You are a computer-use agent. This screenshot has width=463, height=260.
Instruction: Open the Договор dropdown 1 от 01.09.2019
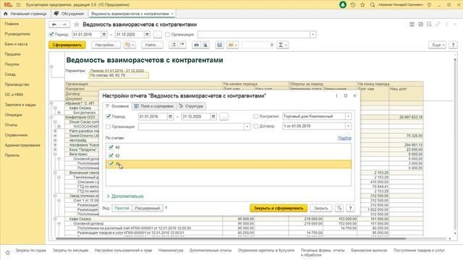pyautogui.click(x=349, y=126)
